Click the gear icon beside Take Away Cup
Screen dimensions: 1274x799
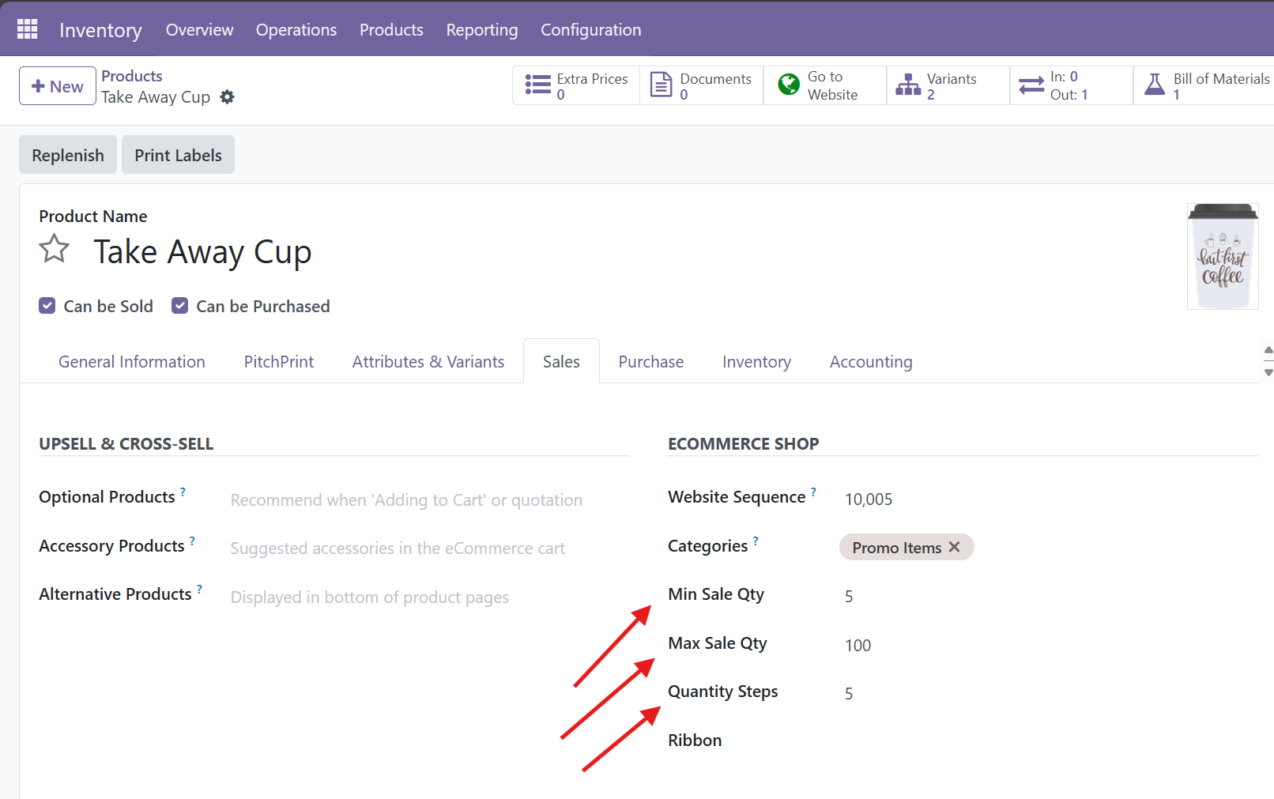pos(227,97)
